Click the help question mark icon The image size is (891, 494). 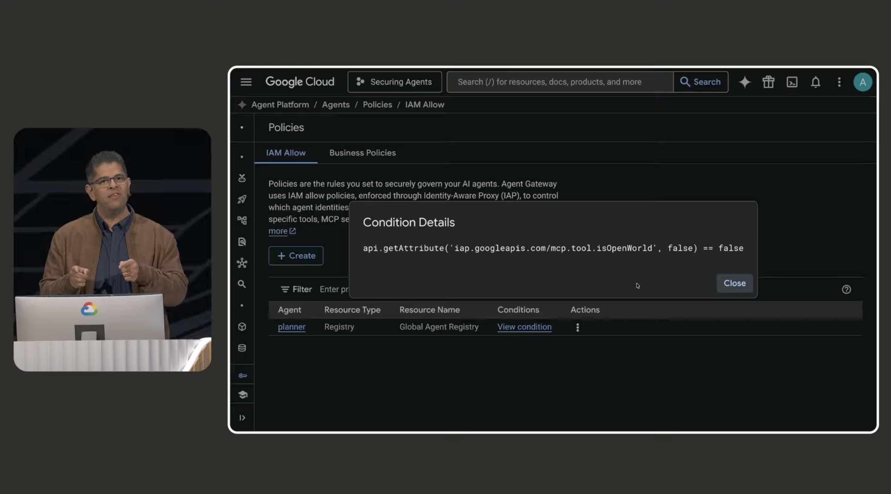click(846, 289)
